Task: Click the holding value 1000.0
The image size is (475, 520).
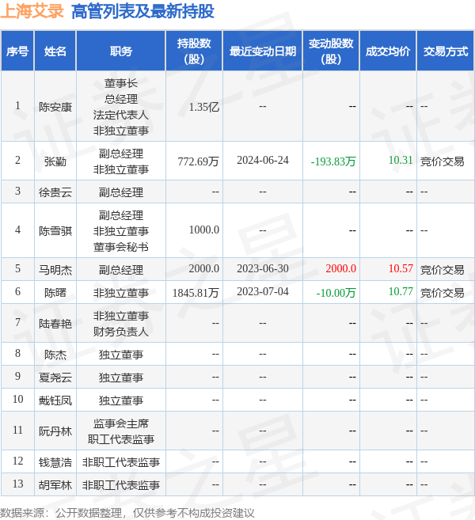Action: tap(203, 230)
